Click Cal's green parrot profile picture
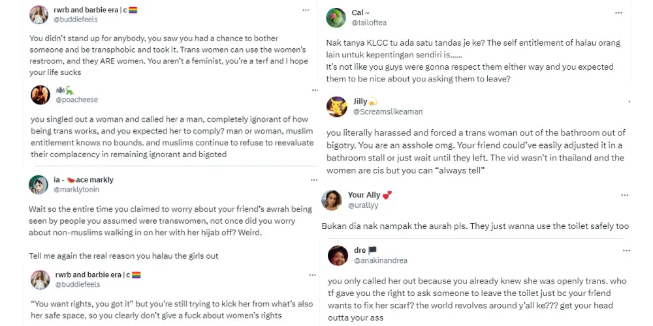The image size is (653, 326). click(336, 18)
